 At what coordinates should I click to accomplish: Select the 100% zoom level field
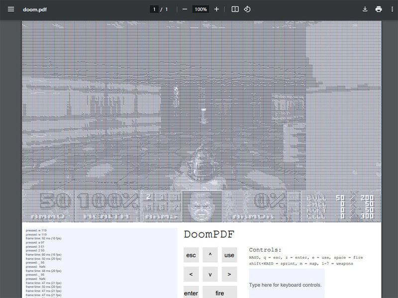[200, 9]
